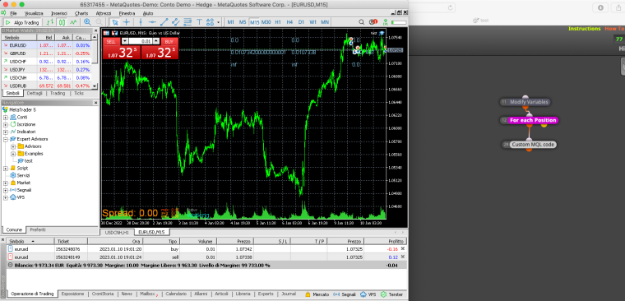Set timeframe to M30

(266, 22)
